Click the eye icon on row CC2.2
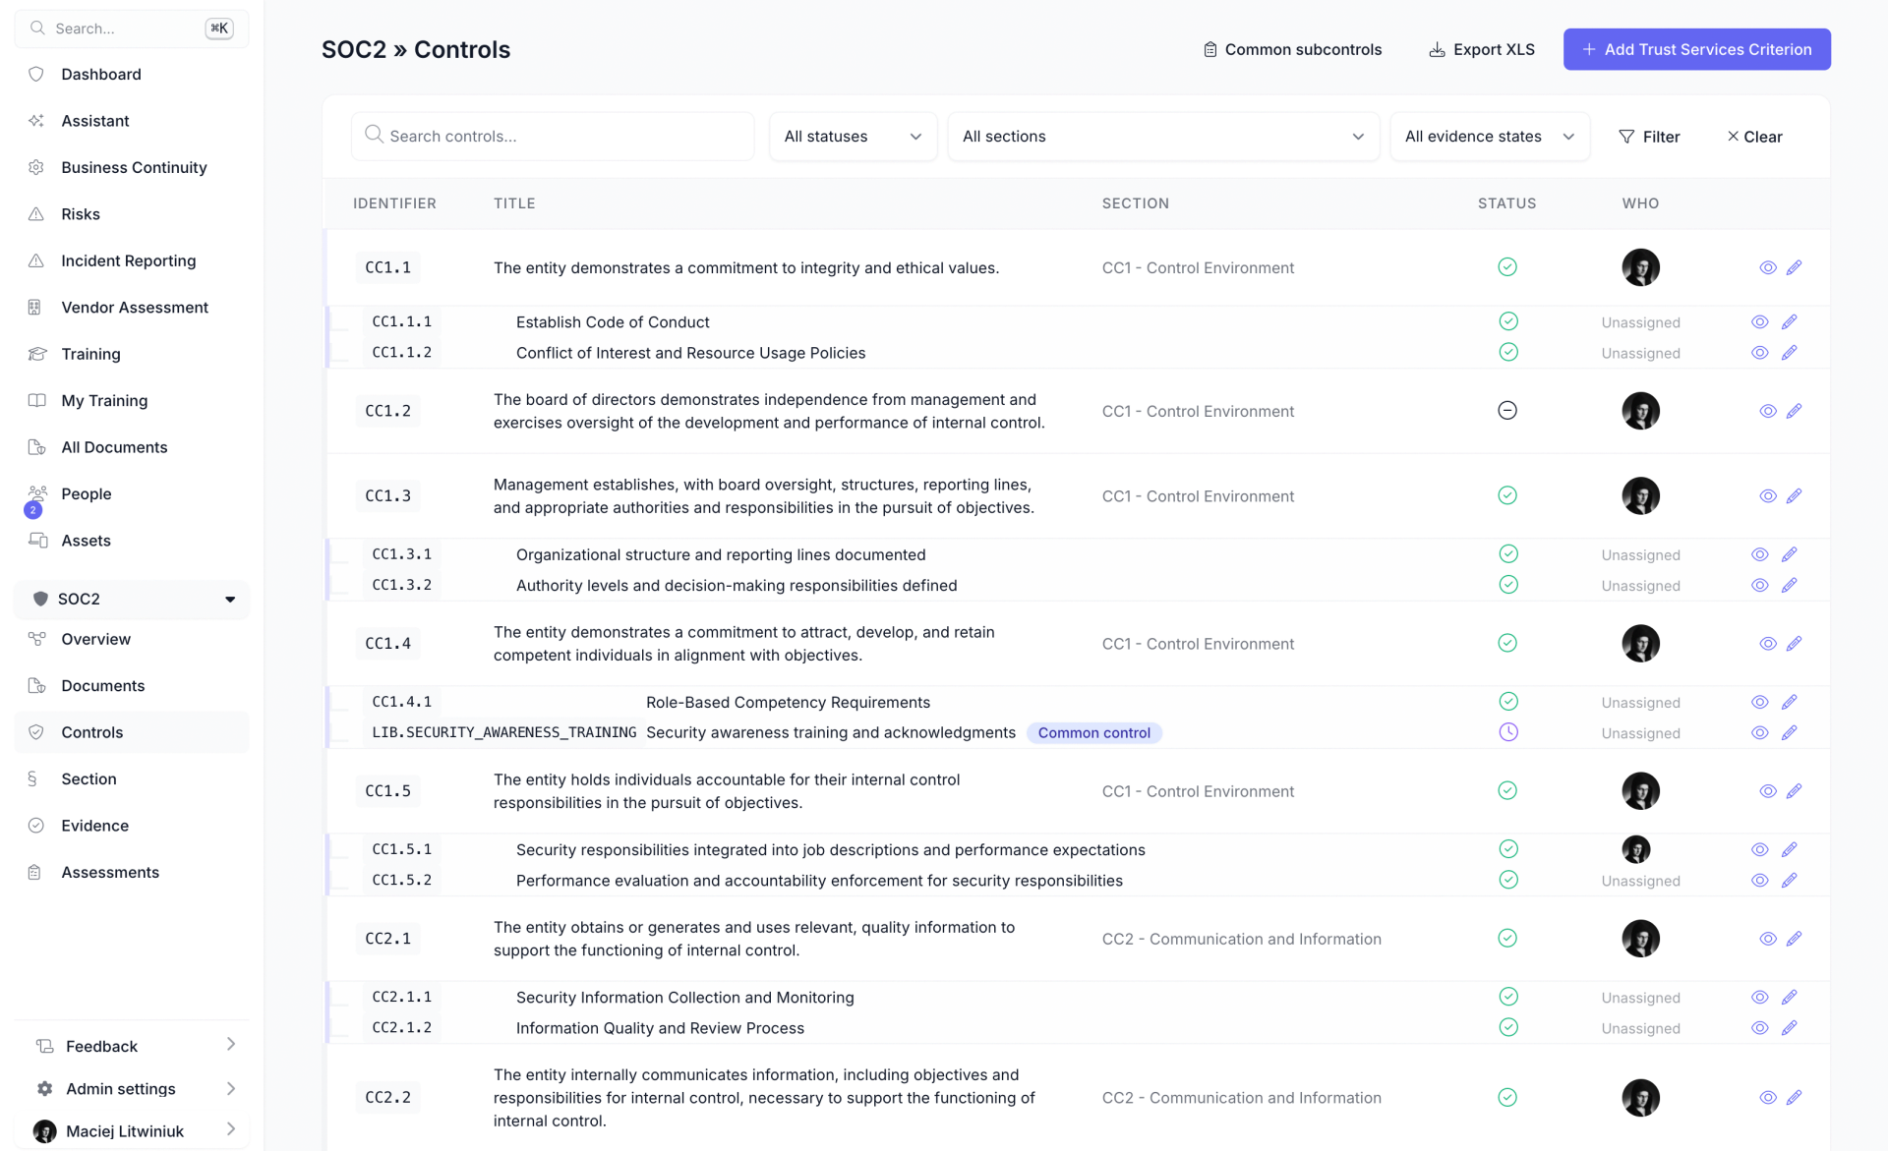Screen dimensions: 1888x1151 1767,1097
